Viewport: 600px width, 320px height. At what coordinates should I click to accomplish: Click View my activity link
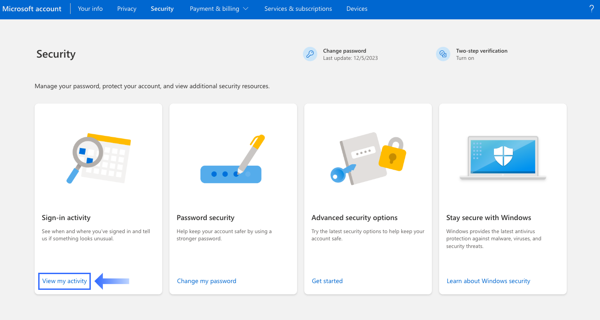(65, 281)
